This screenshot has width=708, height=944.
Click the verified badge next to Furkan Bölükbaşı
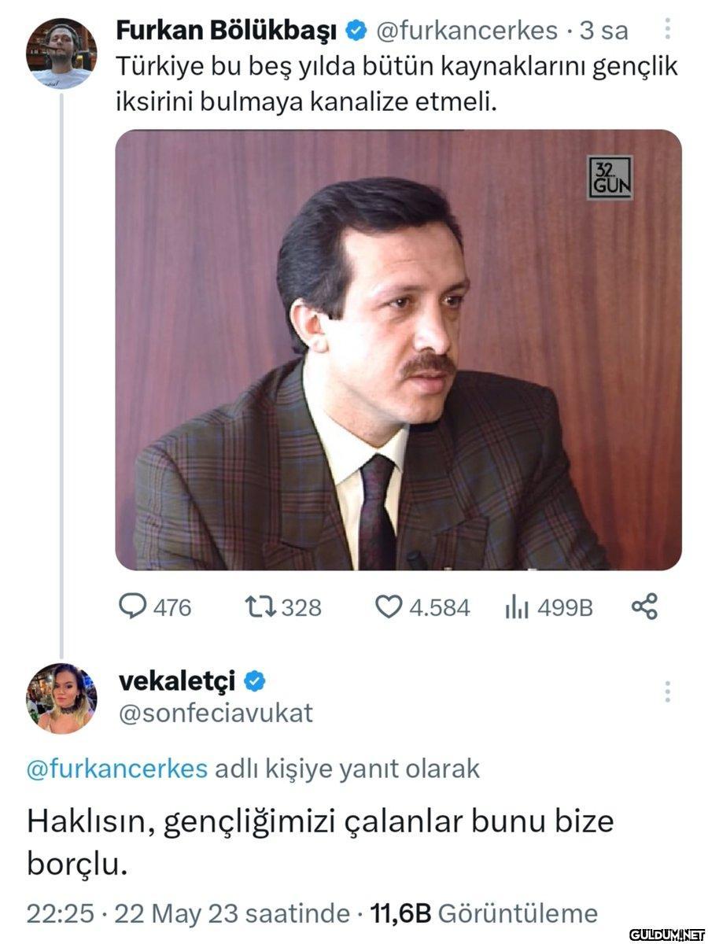[355, 31]
